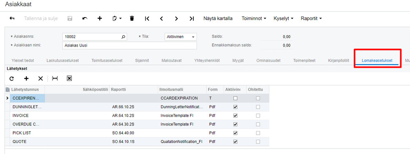Image resolution: width=410 pixels, height=154 pixels.
Task: Switch to Kirjanpitotilit tab
Action: pyautogui.click(x=339, y=60)
